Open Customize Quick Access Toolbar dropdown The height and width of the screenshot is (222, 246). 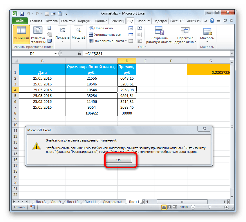pyautogui.click(x=66, y=14)
